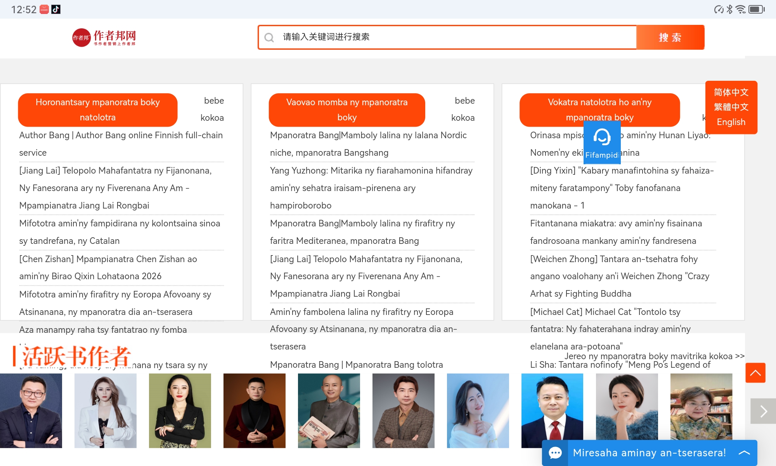Viewport: 776px width, 466px height.
Task: Select the Vaovao momba ny mpanoratra boky tab
Action: tap(347, 110)
